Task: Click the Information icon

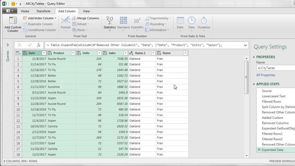Action: coord(147,30)
